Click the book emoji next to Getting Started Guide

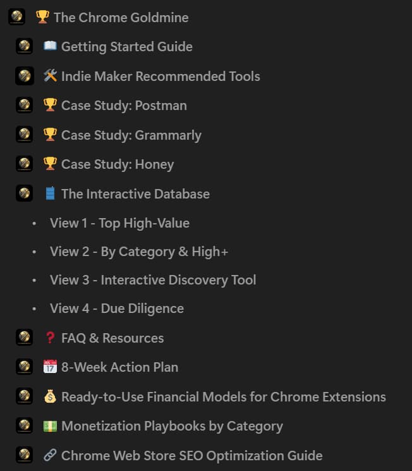[x=50, y=47]
